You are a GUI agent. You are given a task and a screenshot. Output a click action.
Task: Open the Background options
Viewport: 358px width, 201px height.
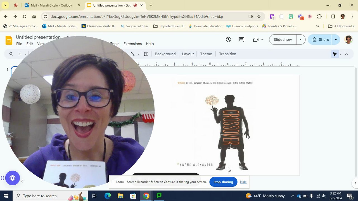[x=165, y=54]
